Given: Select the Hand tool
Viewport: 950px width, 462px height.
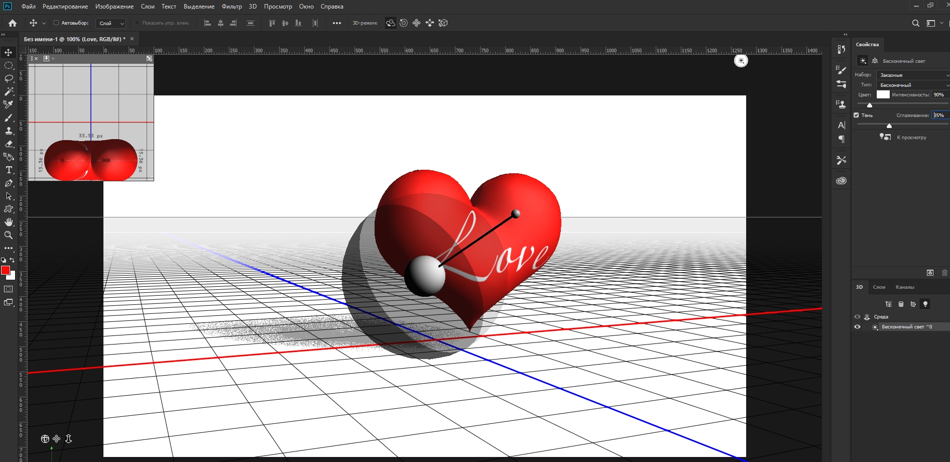Looking at the screenshot, I should click(x=9, y=222).
